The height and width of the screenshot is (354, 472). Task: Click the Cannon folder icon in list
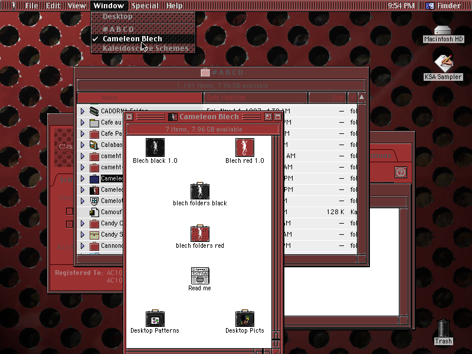pos(94,246)
